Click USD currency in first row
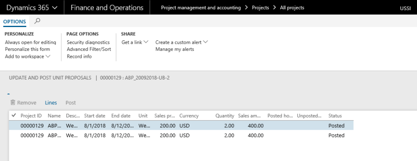Viewport: 417px width, 161px height. coord(185,126)
